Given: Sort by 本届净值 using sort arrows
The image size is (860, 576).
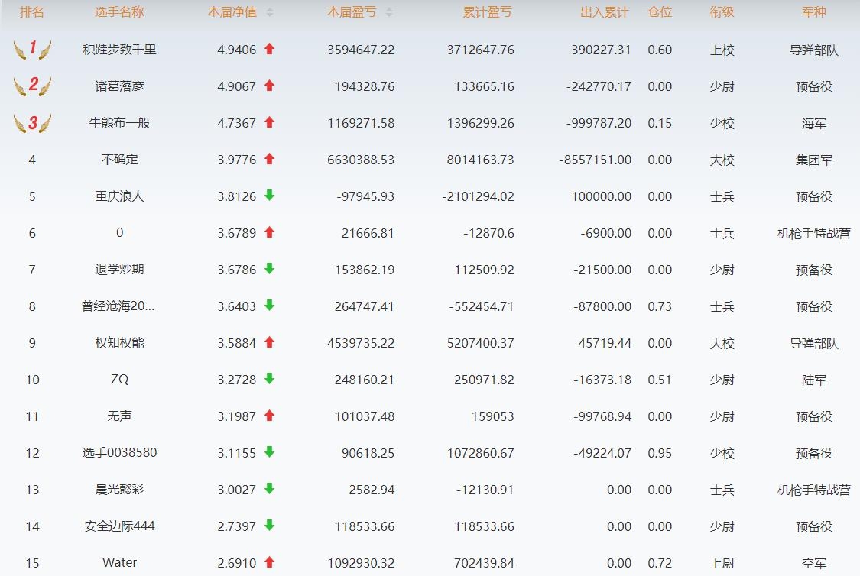Looking at the screenshot, I should point(269,13).
